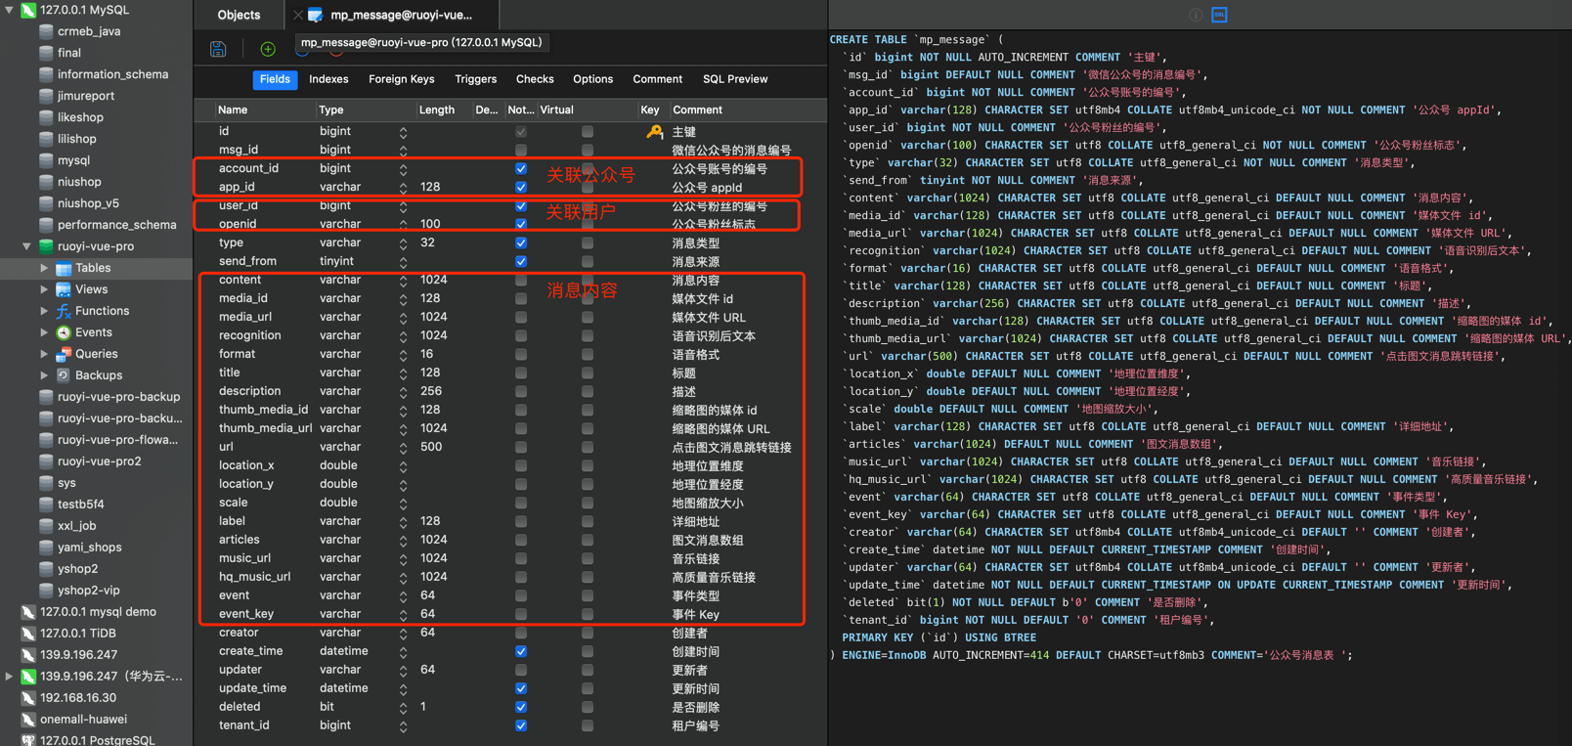The image size is (1572, 746).
Task: Enable Not Null checkbox for content field
Action: click(x=521, y=280)
